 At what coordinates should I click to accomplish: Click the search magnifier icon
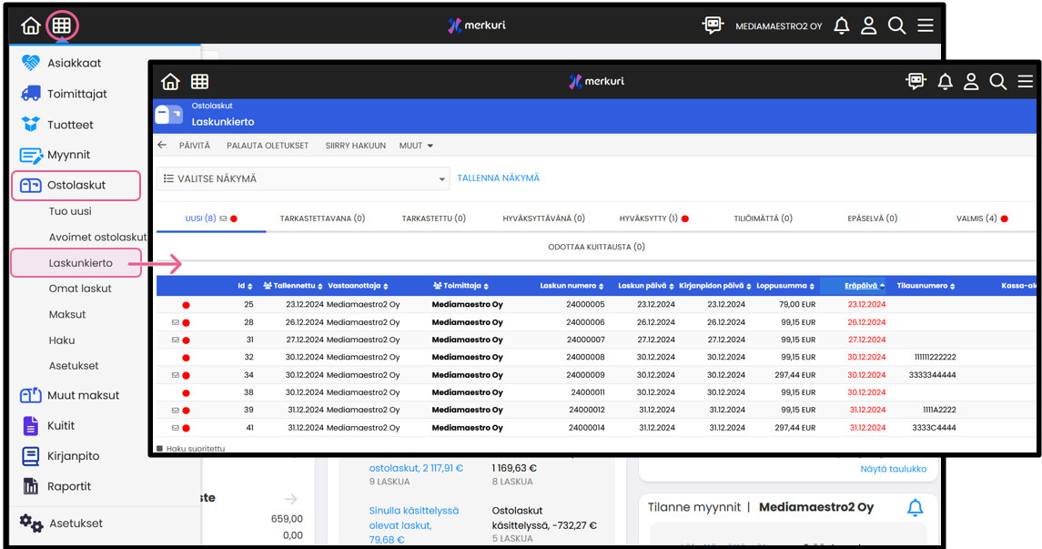[x=896, y=25]
